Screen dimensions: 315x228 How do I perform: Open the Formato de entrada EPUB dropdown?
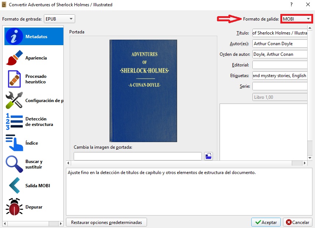coord(59,19)
